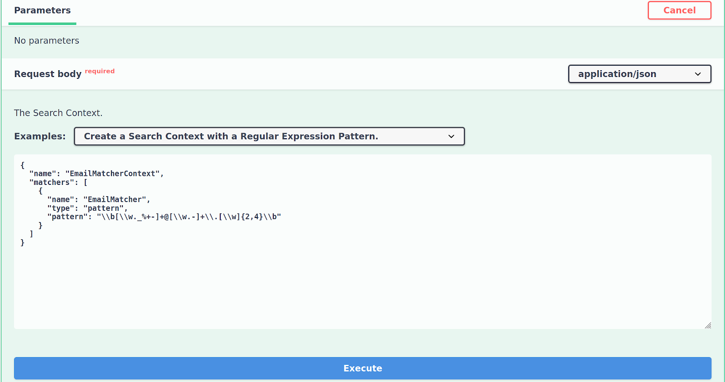Run the request with the Execute button
The image size is (725, 382).
coord(362,368)
